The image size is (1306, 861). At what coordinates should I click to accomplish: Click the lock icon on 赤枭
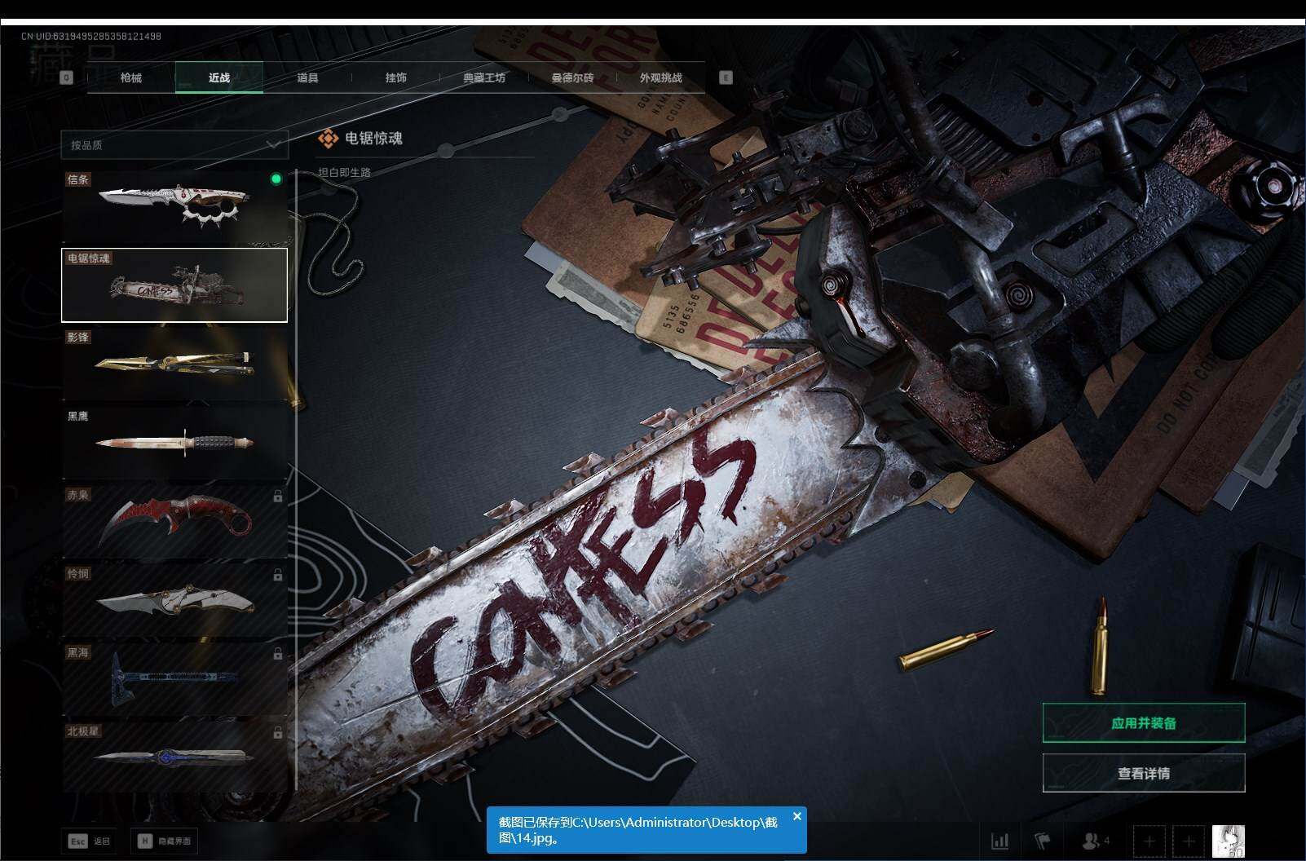point(278,496)
